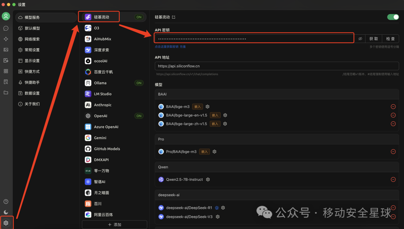Image resolution: width=404 pixels, height=229 pixels.
Task: Click the 获取 API key button
Action: click(x=374, y=38)
